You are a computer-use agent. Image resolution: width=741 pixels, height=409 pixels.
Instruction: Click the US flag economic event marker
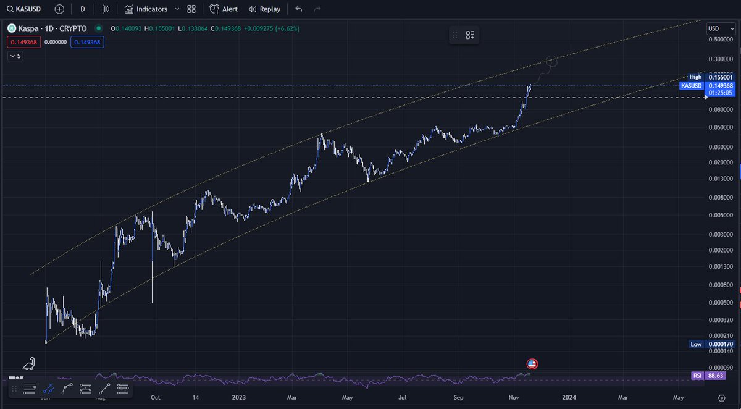pyautogui.click(x=532, y=364)
